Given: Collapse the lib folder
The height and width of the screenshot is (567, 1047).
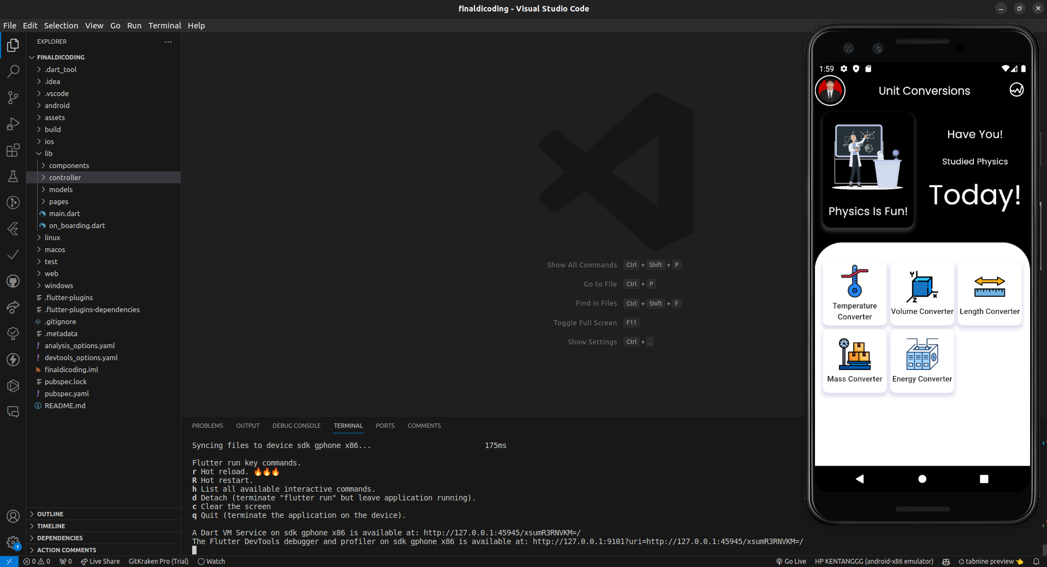Looking at the screenshot, I should [x=49, y=153].
